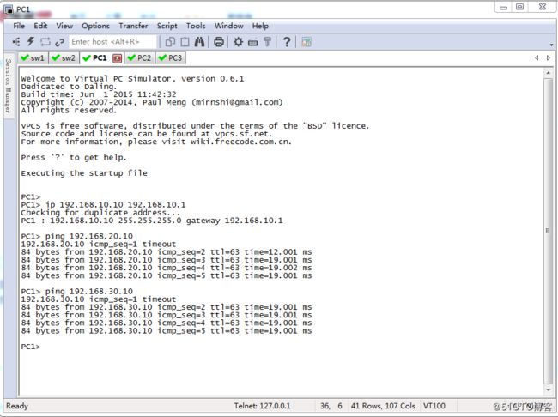Click the line with time=19.002 ms
Viewport: 558px width, 417px height.
[x=167, y=269]
